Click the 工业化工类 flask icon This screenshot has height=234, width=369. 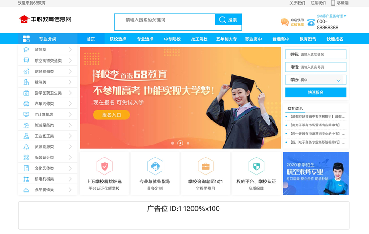pos(26,136)
